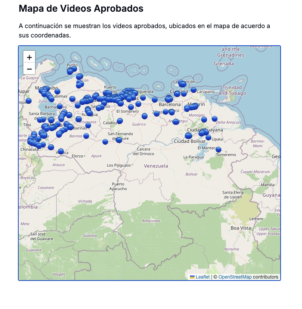
Task: Click the marker in Monagas near Delta
Action: click(204, 119)
